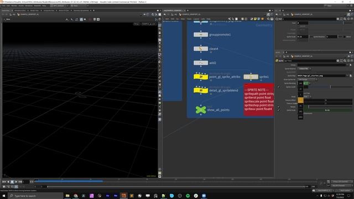The height and width of the screenshot is (199, 354).
Task: Expand the Sprite Map path dropdown arrow
Action: (x=347, y=76)
